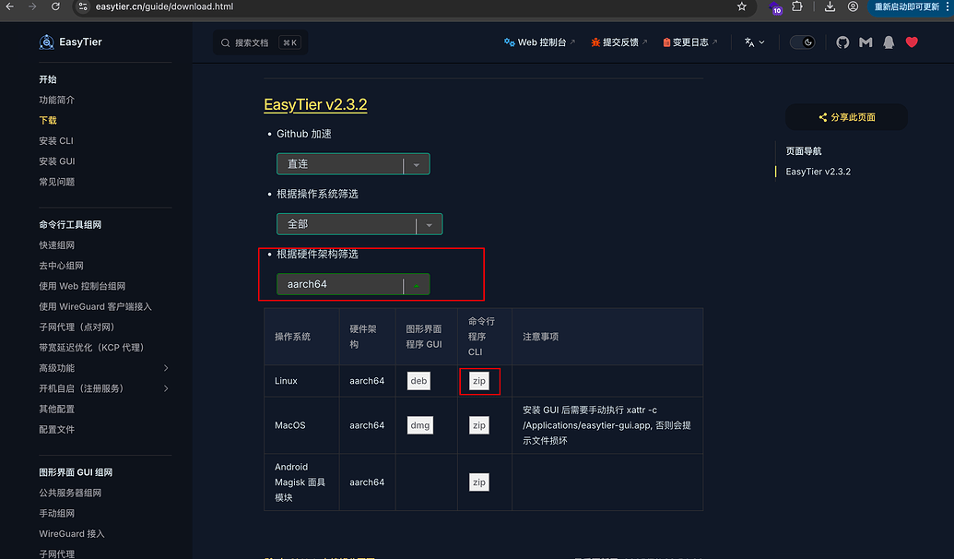
Task: Click the red heart sponsor icon
Action: point(912,42)
